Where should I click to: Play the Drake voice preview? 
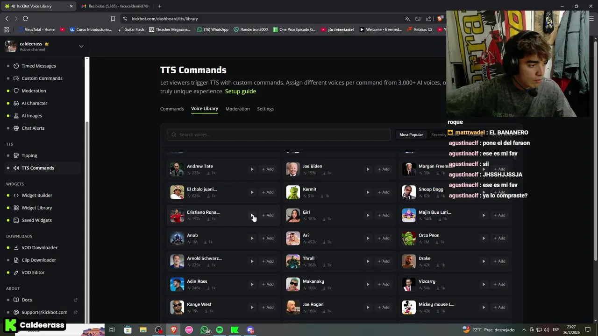(x=484, y=261)
